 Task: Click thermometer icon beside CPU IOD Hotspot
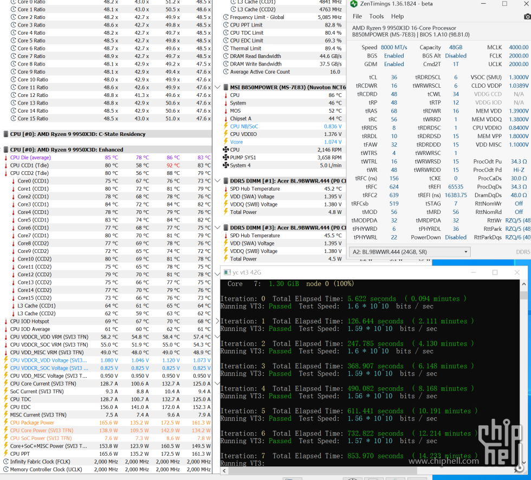click(6, 321)
